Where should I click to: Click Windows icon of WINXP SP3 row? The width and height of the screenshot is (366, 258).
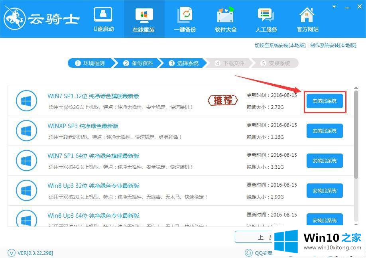(x=26, y=131)
